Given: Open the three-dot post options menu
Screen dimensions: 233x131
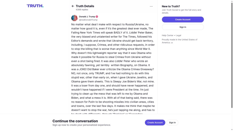Looking at the screenshot, I should point(151,6).
